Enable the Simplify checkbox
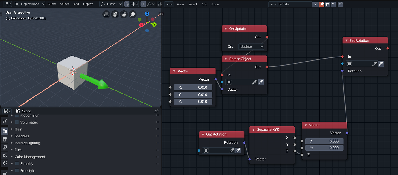The width and height of the screenshot is (398, 175). pos(17,163)
